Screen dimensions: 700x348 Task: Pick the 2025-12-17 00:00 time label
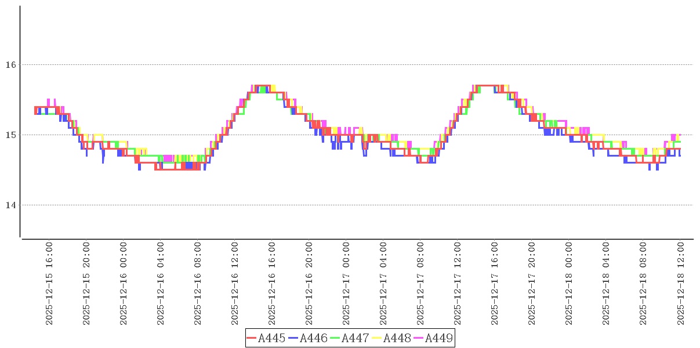coord(346,284)
